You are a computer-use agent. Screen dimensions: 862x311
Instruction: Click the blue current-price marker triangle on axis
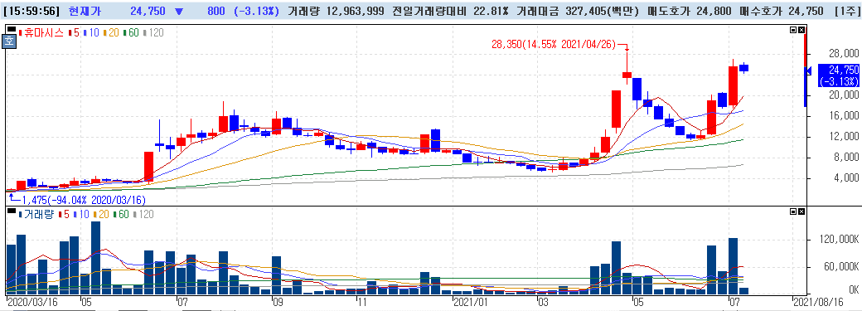[808, 70]
